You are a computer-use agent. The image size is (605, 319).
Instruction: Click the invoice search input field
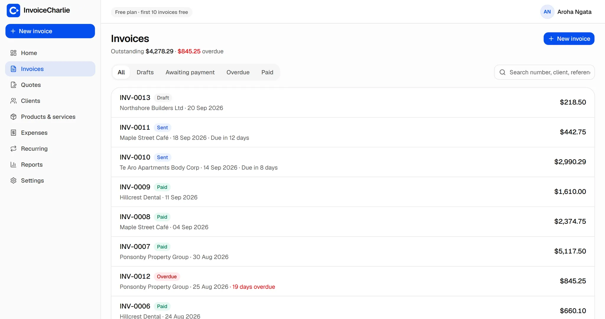pos(544,72)
